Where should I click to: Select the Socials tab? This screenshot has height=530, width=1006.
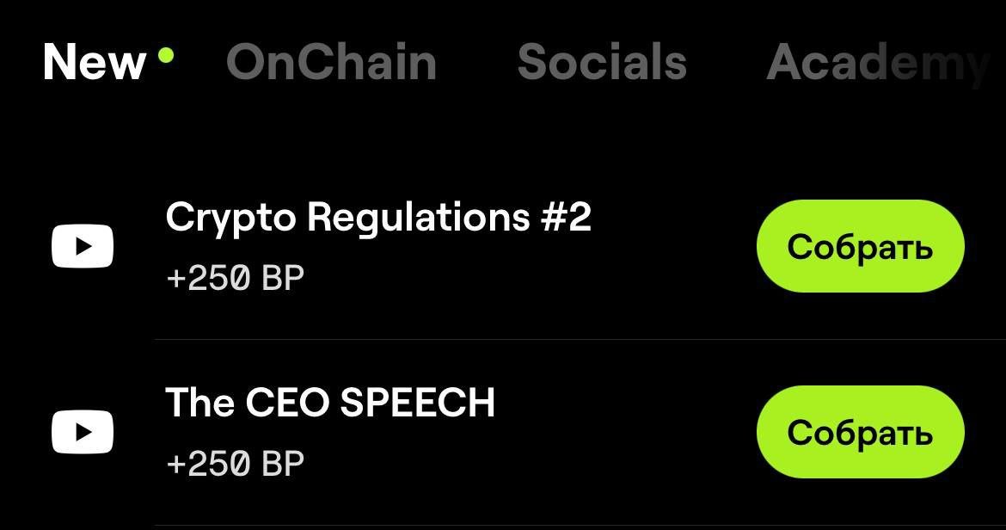pos(602,62)
